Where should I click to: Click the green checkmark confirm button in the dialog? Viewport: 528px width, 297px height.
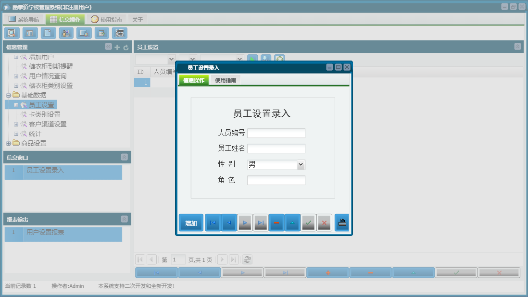(308, 222)
